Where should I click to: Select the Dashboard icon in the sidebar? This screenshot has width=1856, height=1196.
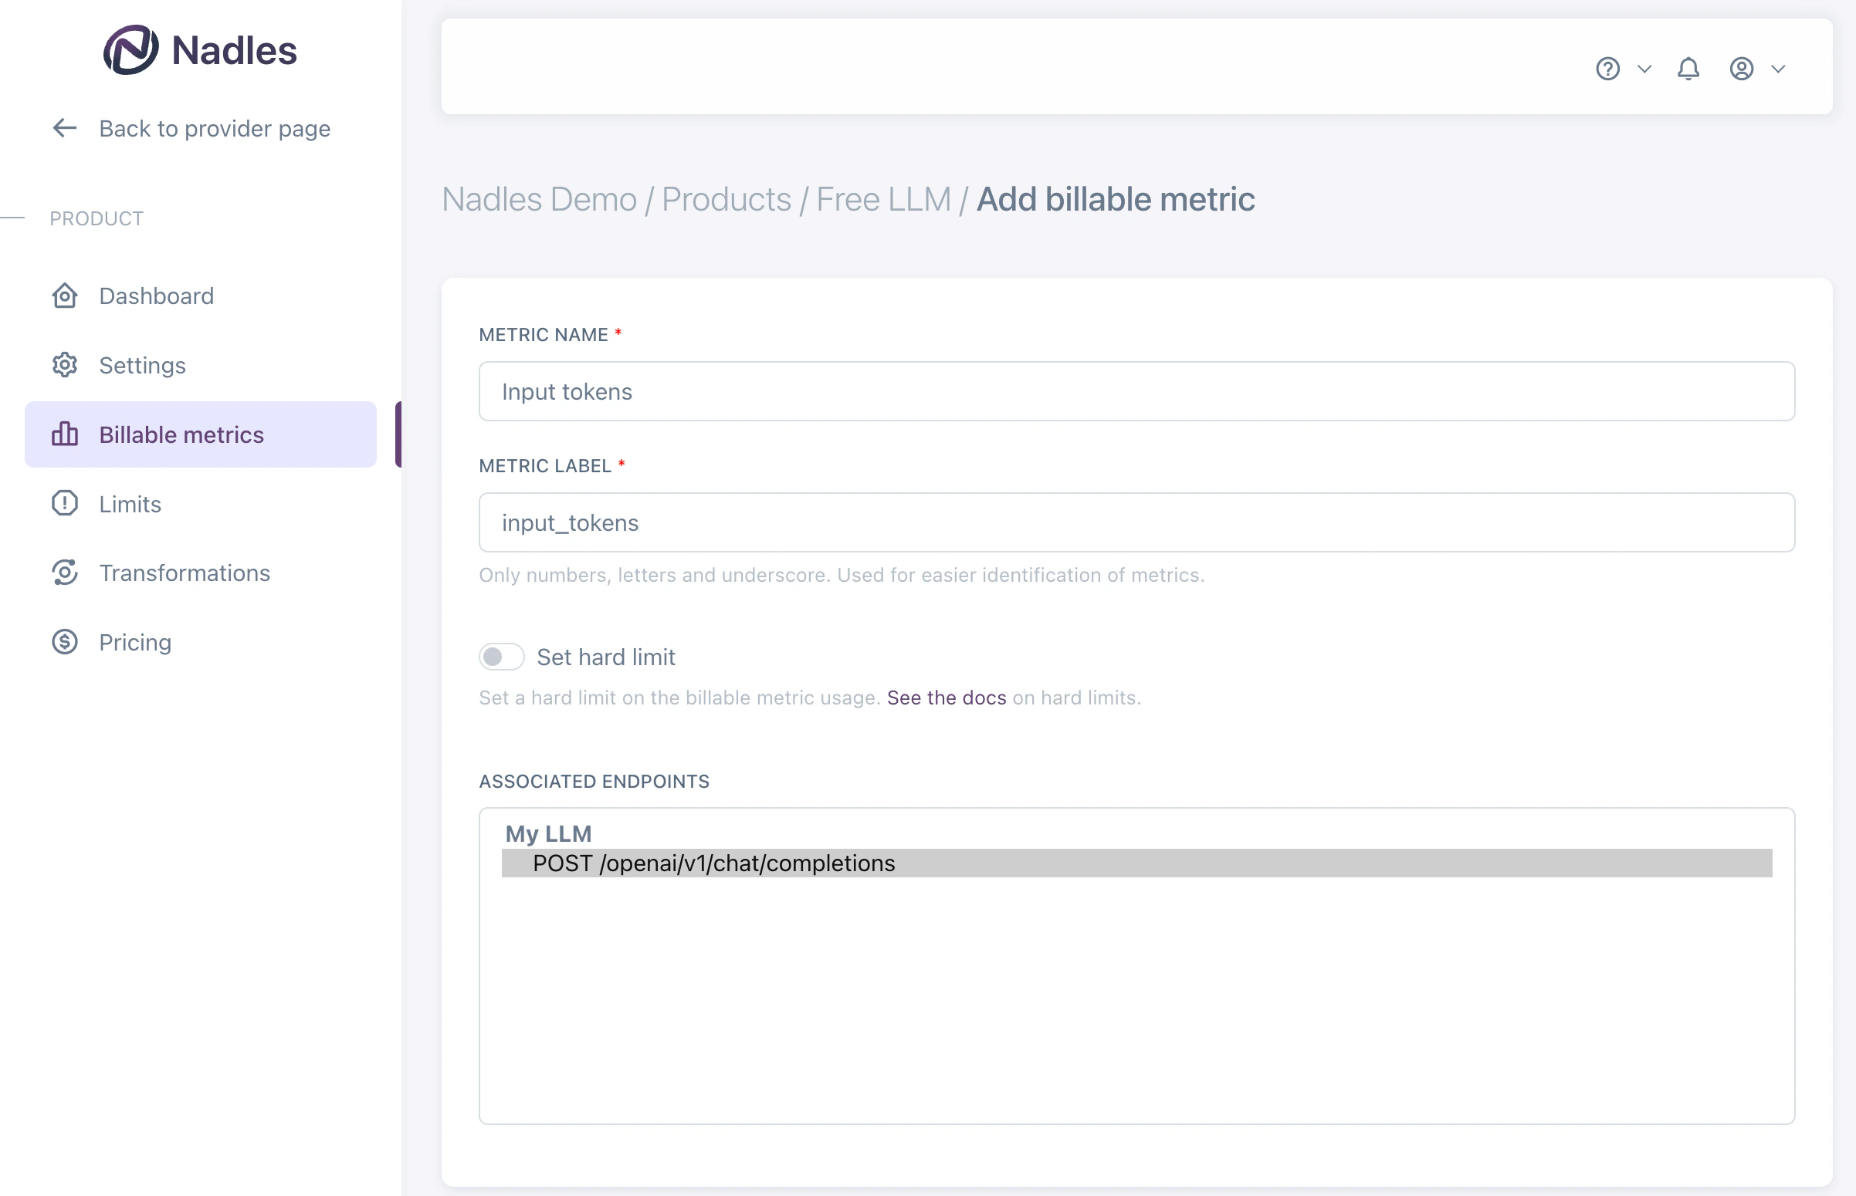66,296
